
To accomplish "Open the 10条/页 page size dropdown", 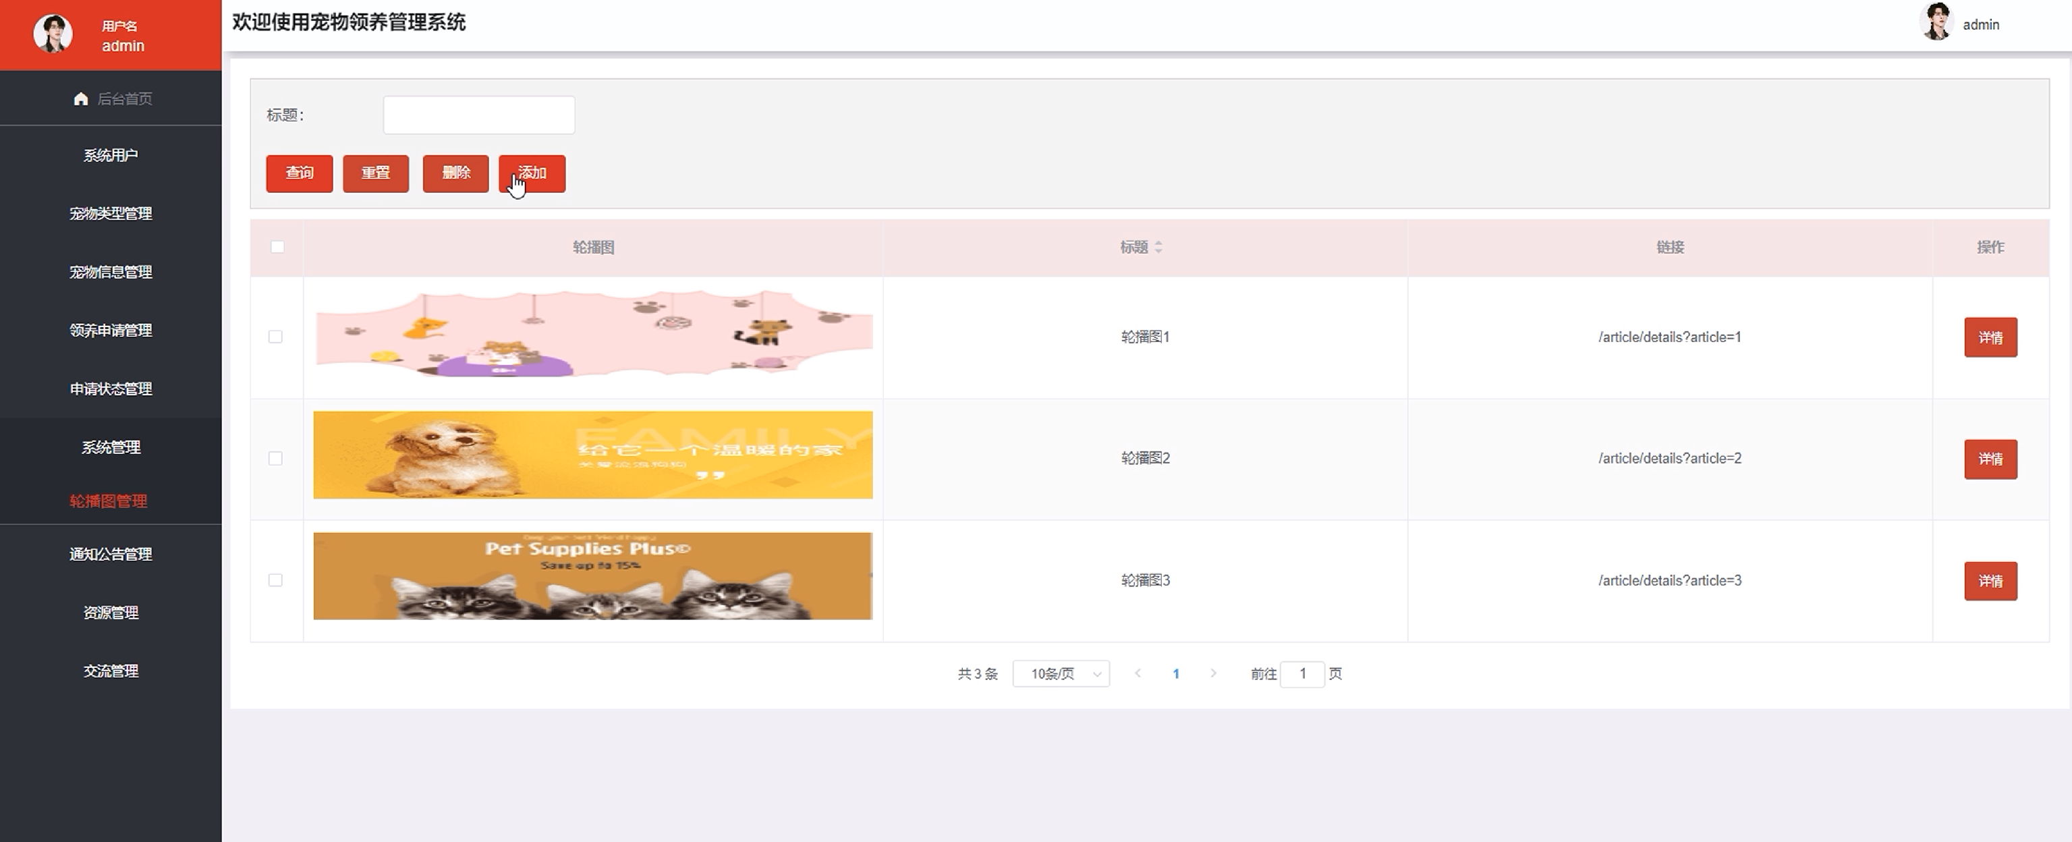I will 1061,674.
